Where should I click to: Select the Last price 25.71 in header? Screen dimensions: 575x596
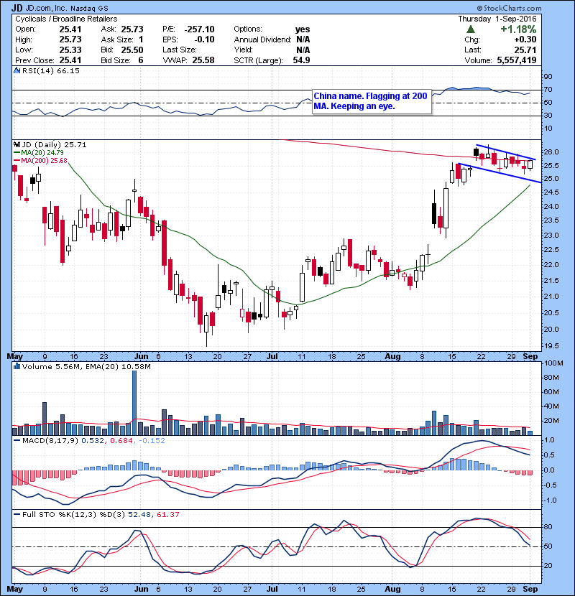(x=525, y=50)
